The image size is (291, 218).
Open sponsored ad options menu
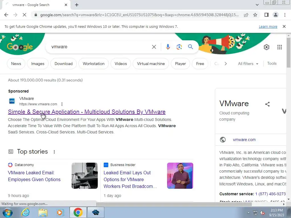click(x=62, y=104)
